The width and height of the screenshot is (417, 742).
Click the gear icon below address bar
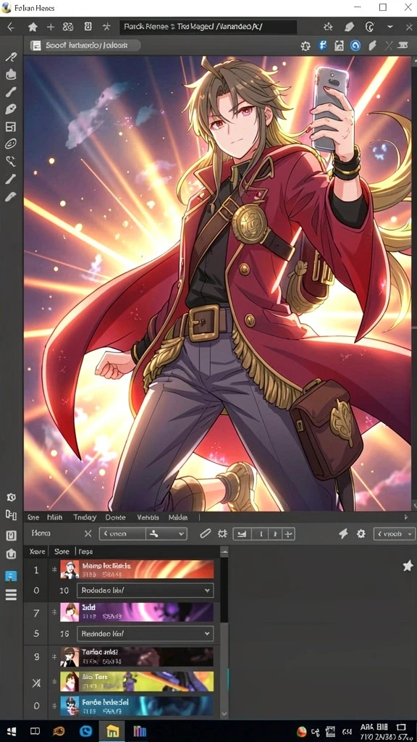pyautogui.click(x=306, y=46)
